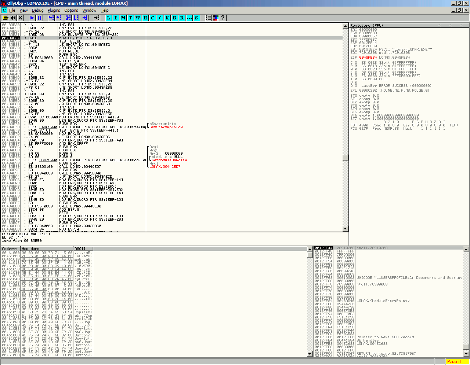Click the ASCII column header in dump
This screenshot has height=365, width=470.
[x=83, y=248]
